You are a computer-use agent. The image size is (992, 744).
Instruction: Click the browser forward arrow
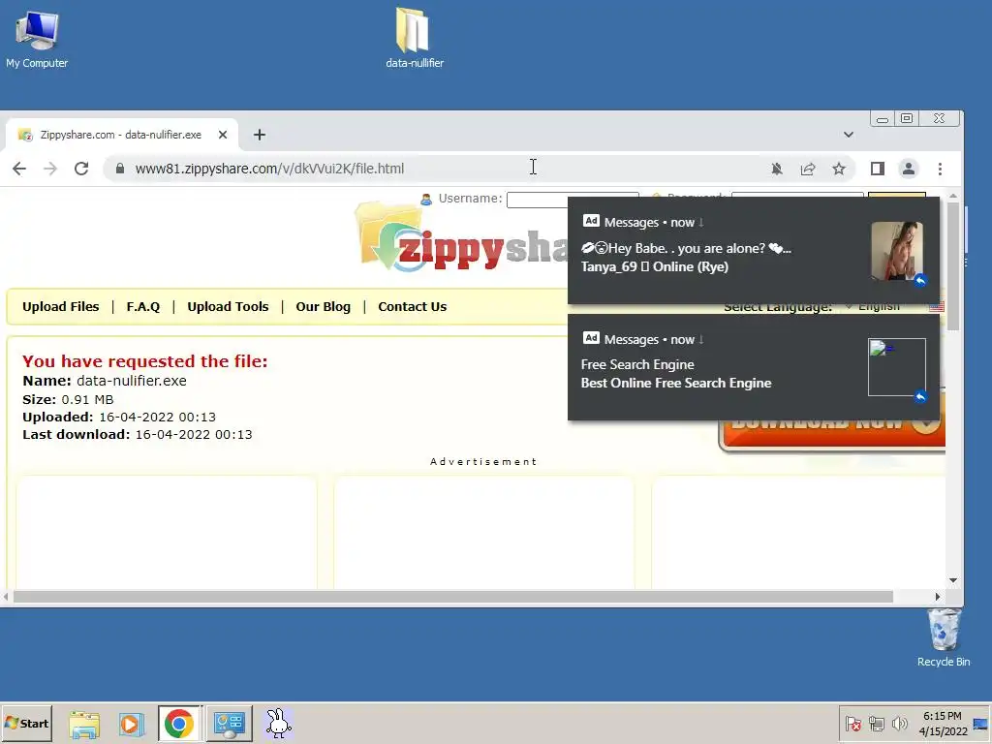(x=50, y=169)
